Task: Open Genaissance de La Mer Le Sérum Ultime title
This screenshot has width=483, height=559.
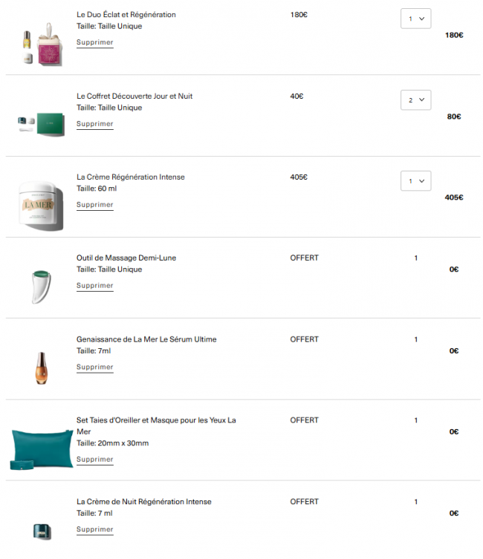Action: pos(146,339)
